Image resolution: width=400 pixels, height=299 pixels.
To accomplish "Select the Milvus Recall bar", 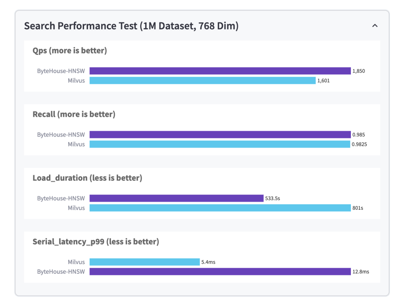I will (220, 144).
